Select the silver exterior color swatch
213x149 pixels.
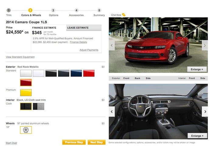[26, 73]
